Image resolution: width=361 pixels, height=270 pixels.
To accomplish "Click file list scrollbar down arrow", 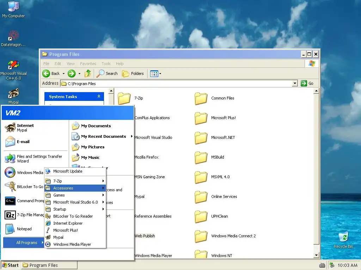I will point(316,255).
